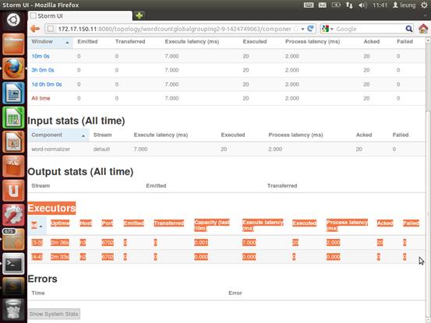Image resolution: width=431 pixels, height=323 pixels.
Task: Launch LibreOffice Impress from the dock
Action: (x=13, y=142)
